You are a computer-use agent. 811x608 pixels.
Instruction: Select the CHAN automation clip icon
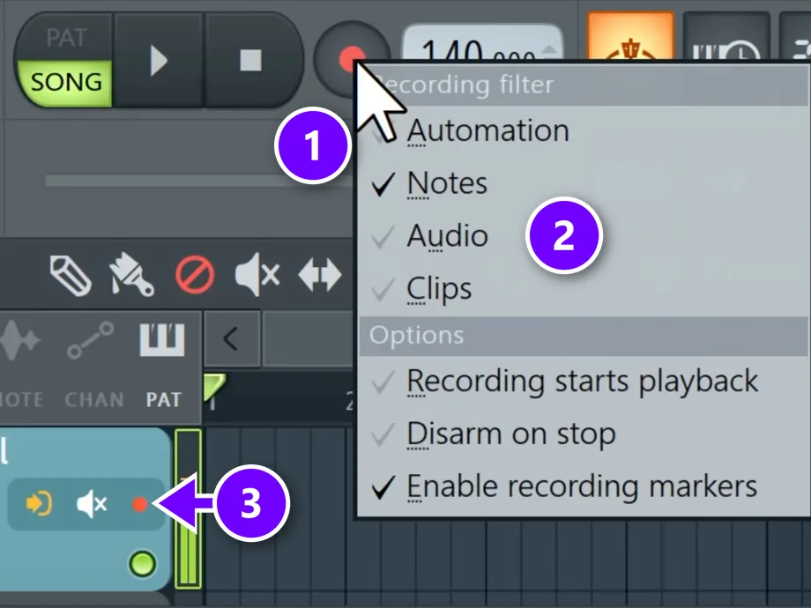pos(91,340)
